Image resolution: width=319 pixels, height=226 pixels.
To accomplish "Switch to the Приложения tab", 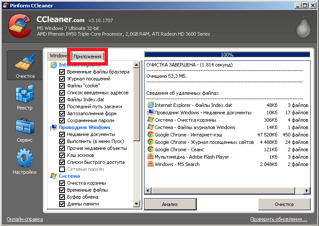I will click(x=87, y=56).
